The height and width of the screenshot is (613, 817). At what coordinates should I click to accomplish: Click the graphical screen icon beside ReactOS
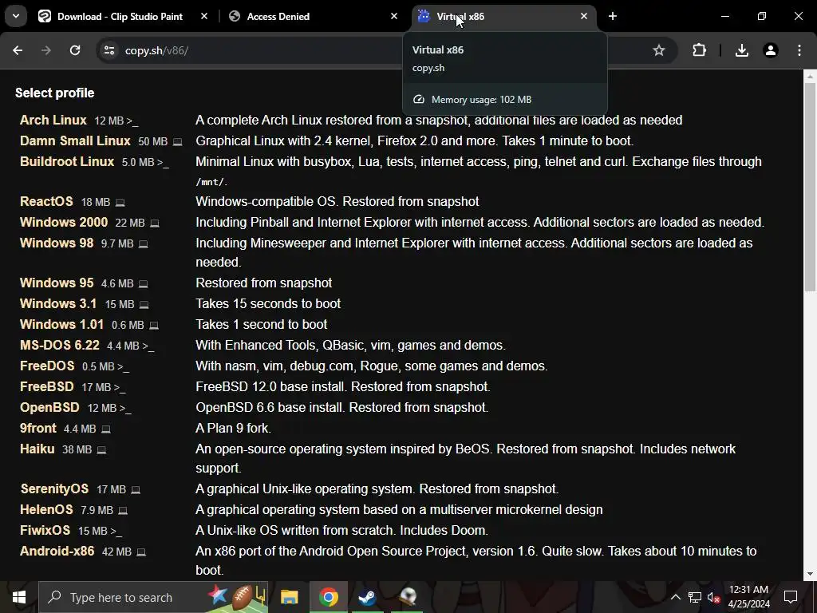(x=120, y=202)
